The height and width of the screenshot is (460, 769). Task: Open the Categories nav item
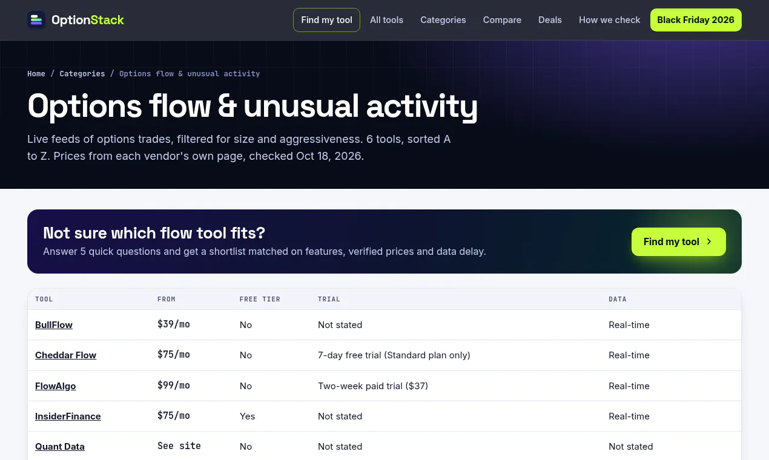coord(443,20)
